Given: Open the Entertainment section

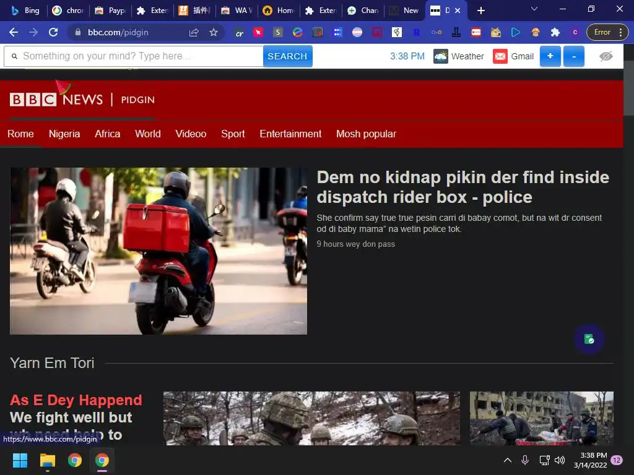Looking at the screenshot, I should click(290, 134).
